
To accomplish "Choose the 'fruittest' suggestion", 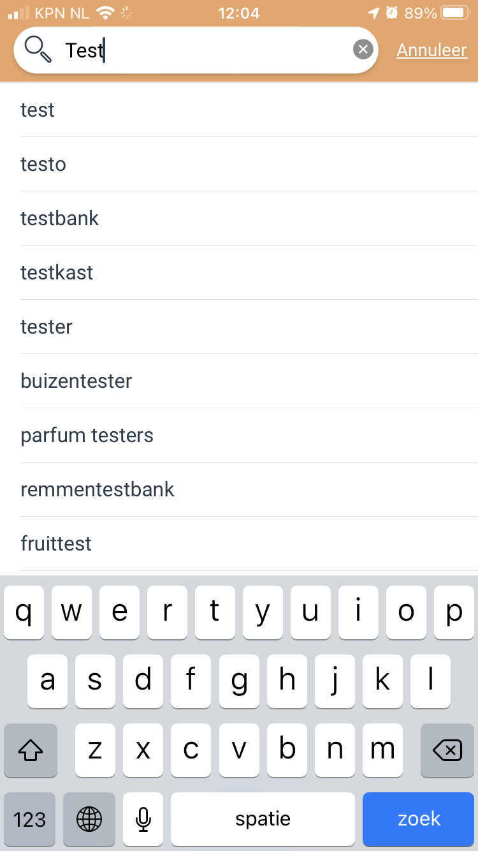I will pos(249,544).
